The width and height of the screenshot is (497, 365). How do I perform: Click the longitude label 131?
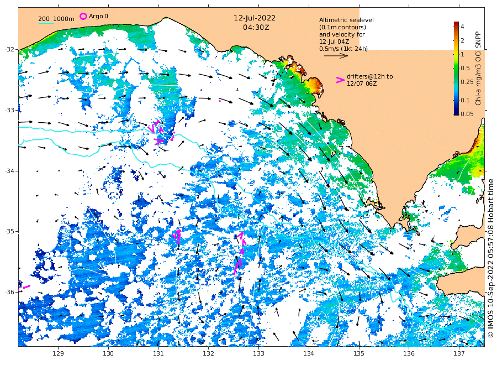click(x=158, y=353)
